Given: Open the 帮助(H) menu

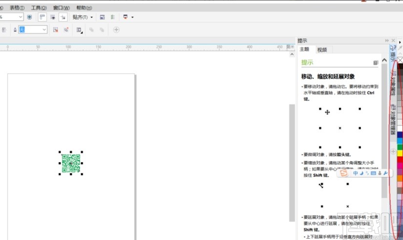Looking at the screenshot, I should click(84, 8).
